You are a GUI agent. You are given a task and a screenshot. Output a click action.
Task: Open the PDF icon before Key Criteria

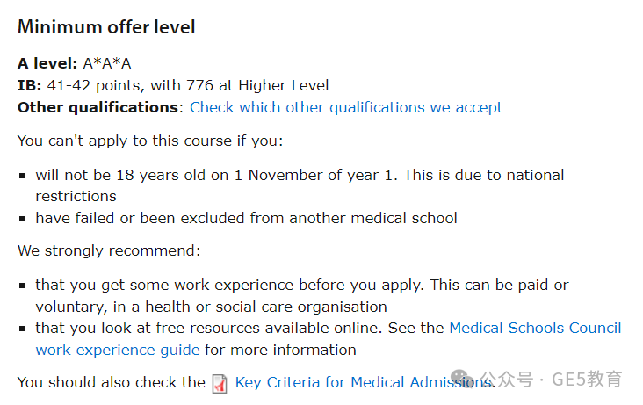point(220,383)
